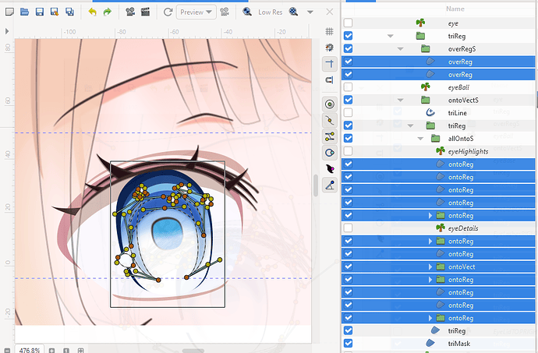This screenshot has height=353, width=538.
Task: Expand the ontoVect group
Action: click(430, 267)
